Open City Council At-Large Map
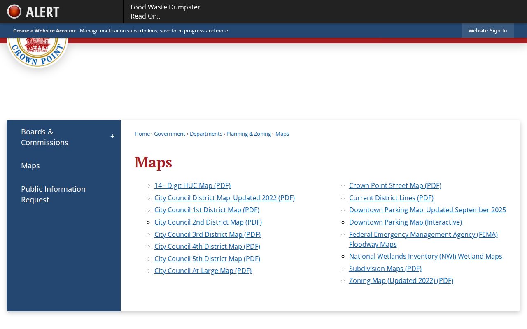 tap(203, 271)
